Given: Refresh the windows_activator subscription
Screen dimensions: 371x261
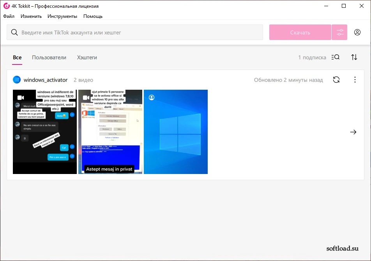Looking at the screenshot, I should pyautogui.click(x=336, y=80).
